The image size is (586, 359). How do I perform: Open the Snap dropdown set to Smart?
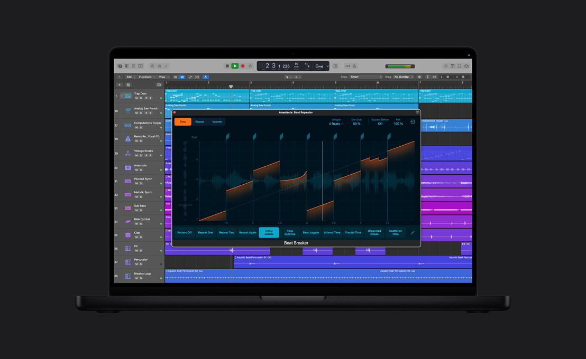tap(354, 77)
